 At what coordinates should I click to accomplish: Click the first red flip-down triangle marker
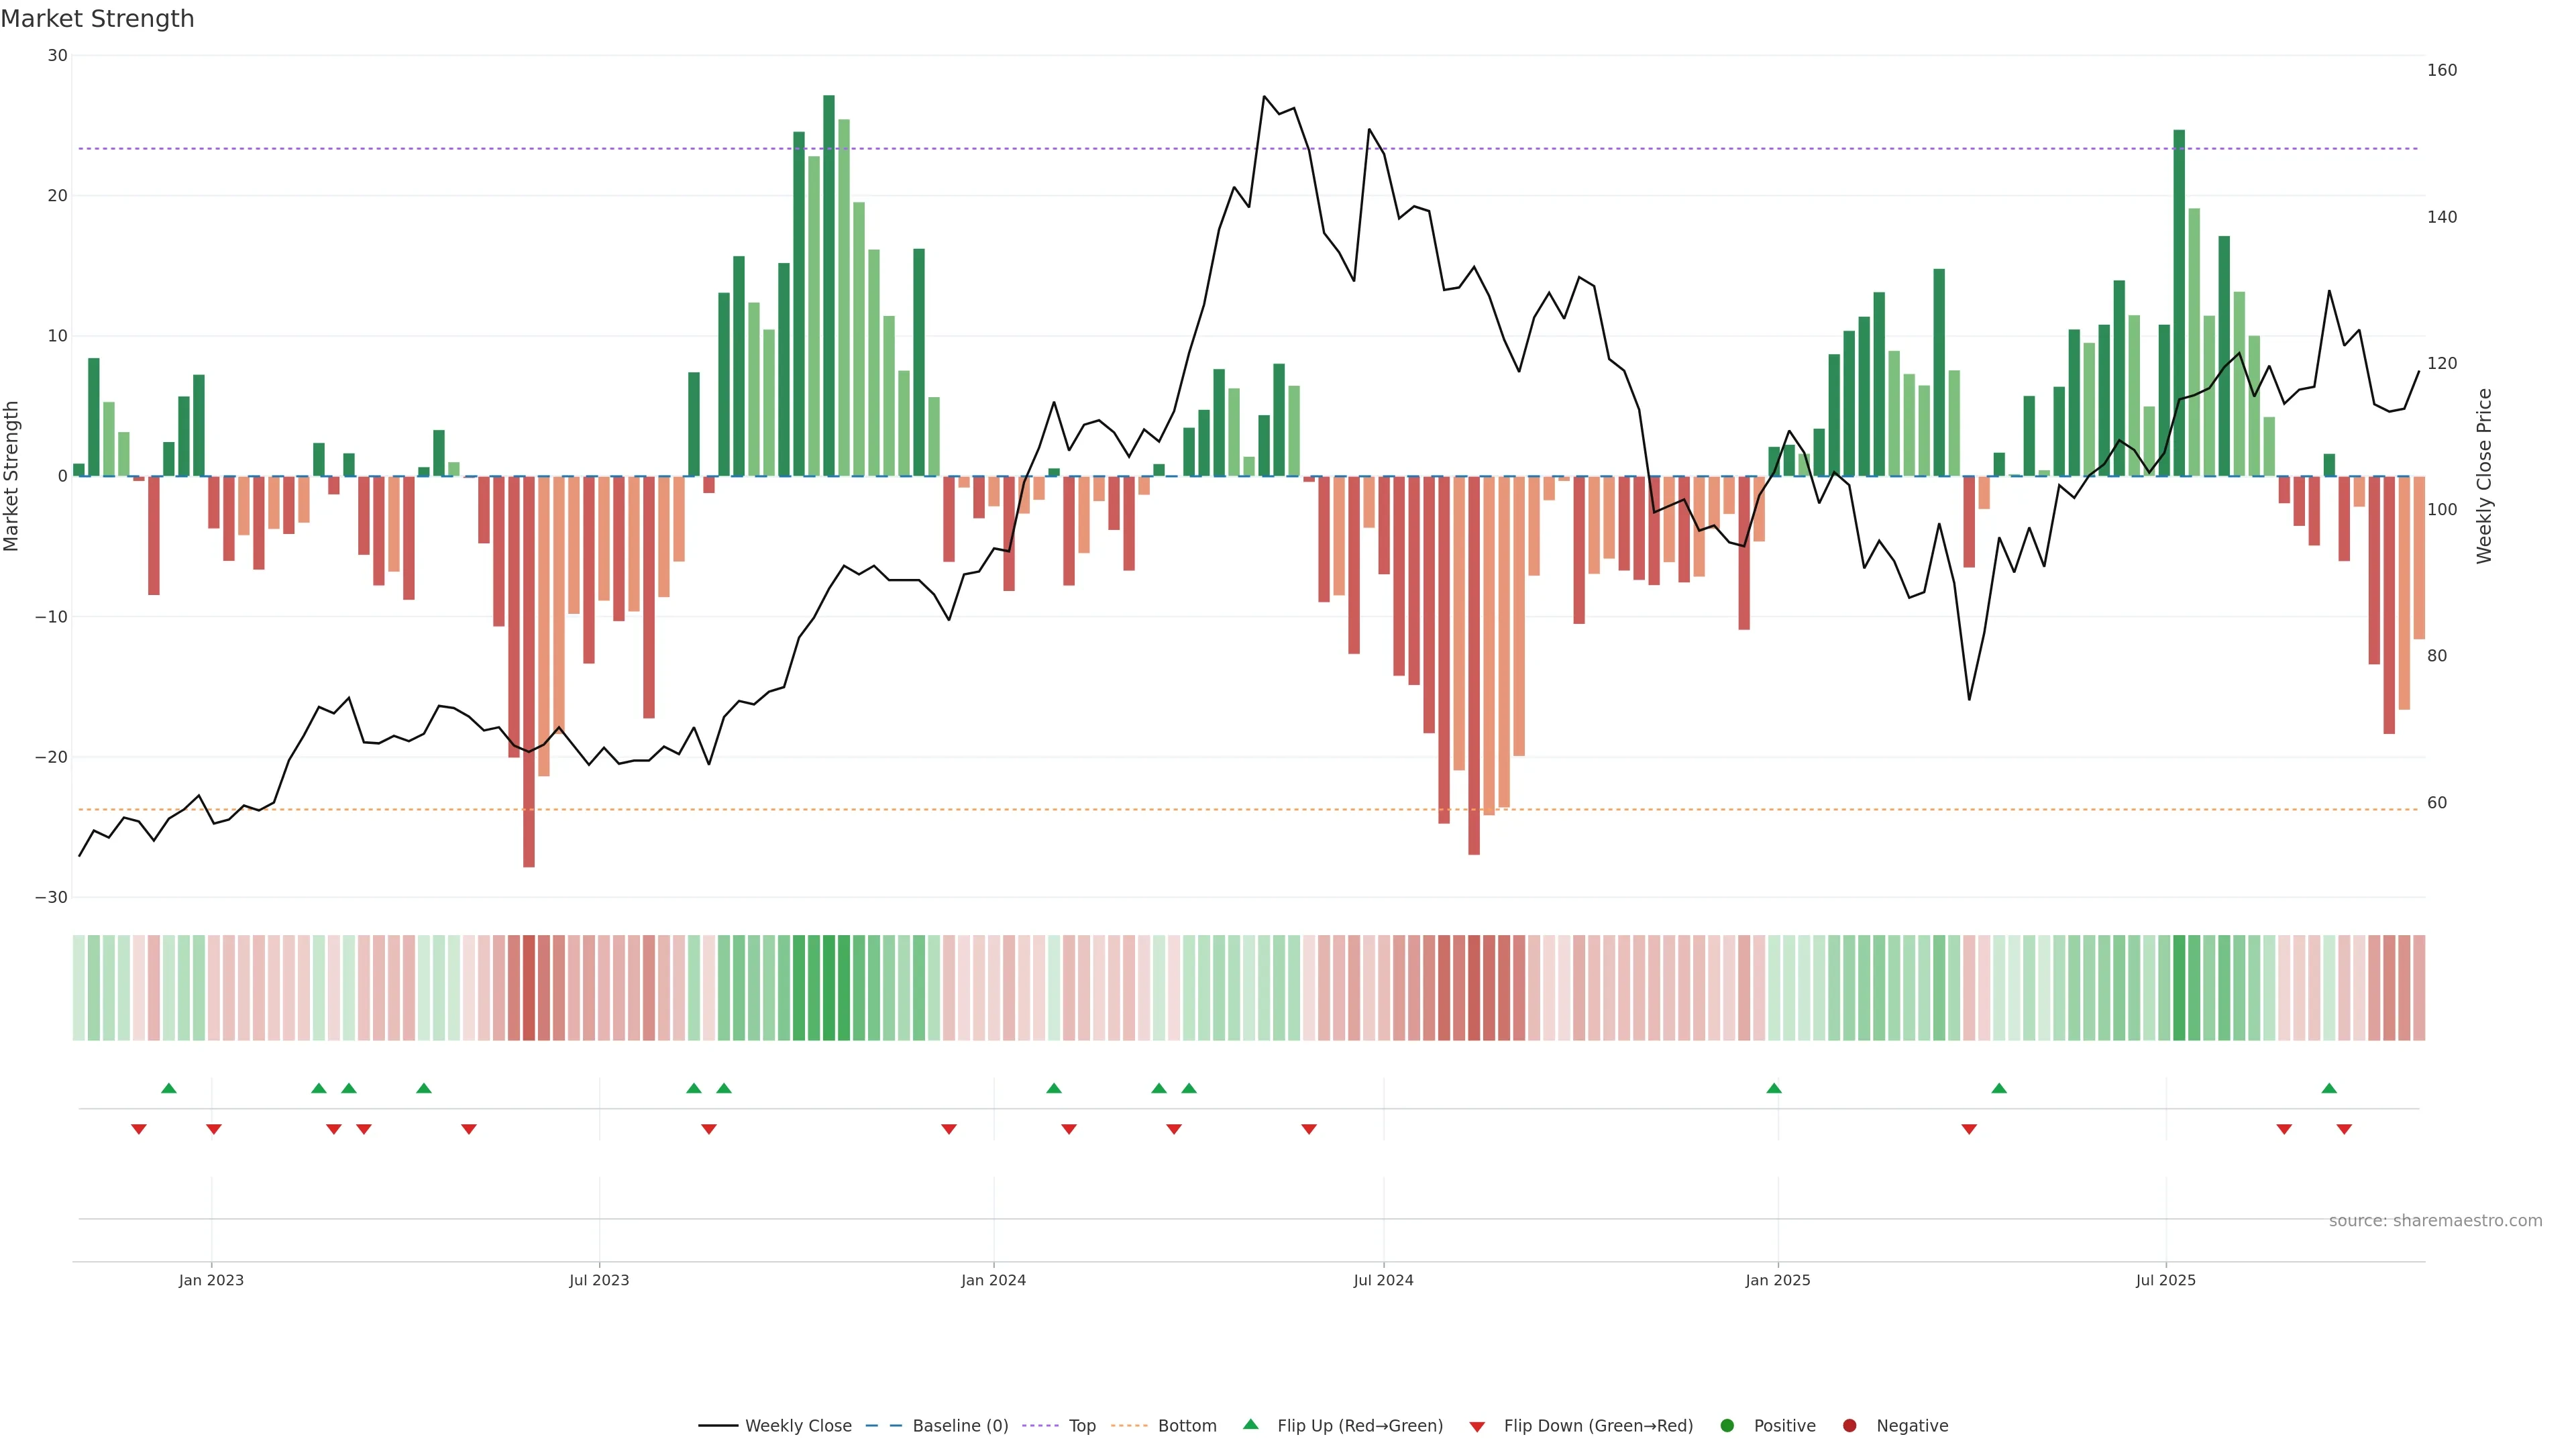[x=139, y=1129]
